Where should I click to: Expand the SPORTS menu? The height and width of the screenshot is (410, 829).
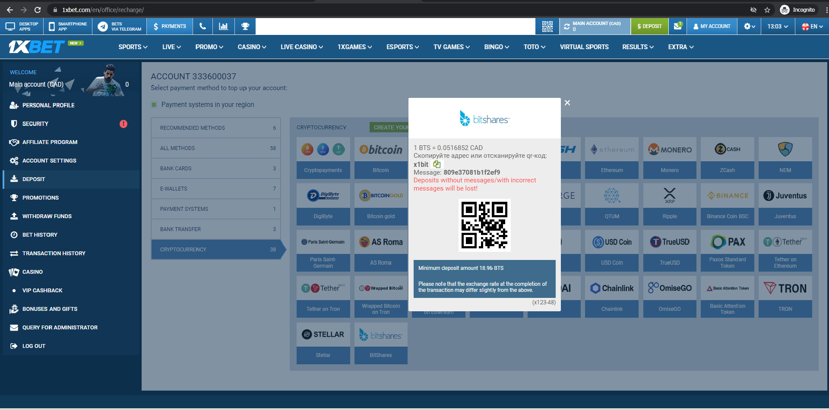pyautogui.click(x=133, y=47)
